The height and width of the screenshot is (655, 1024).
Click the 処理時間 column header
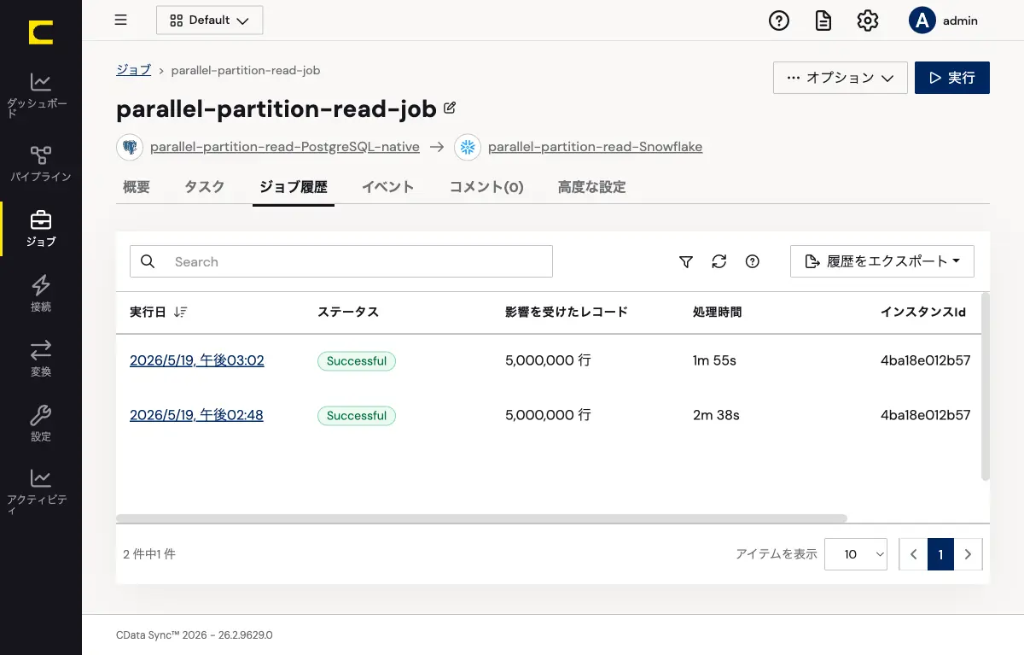pyautogui.click(x=718, y=313)
